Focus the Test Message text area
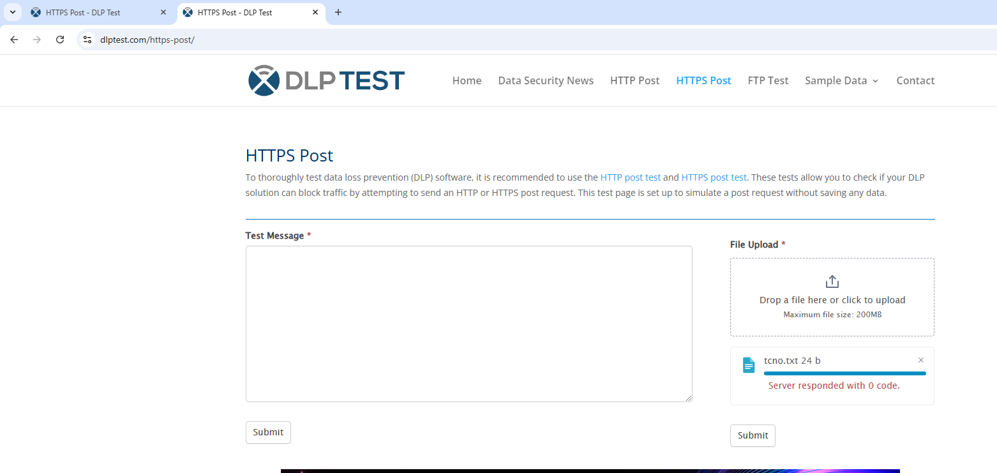The height and width of the screenshot is (473, 997). (x=469, y=324)
